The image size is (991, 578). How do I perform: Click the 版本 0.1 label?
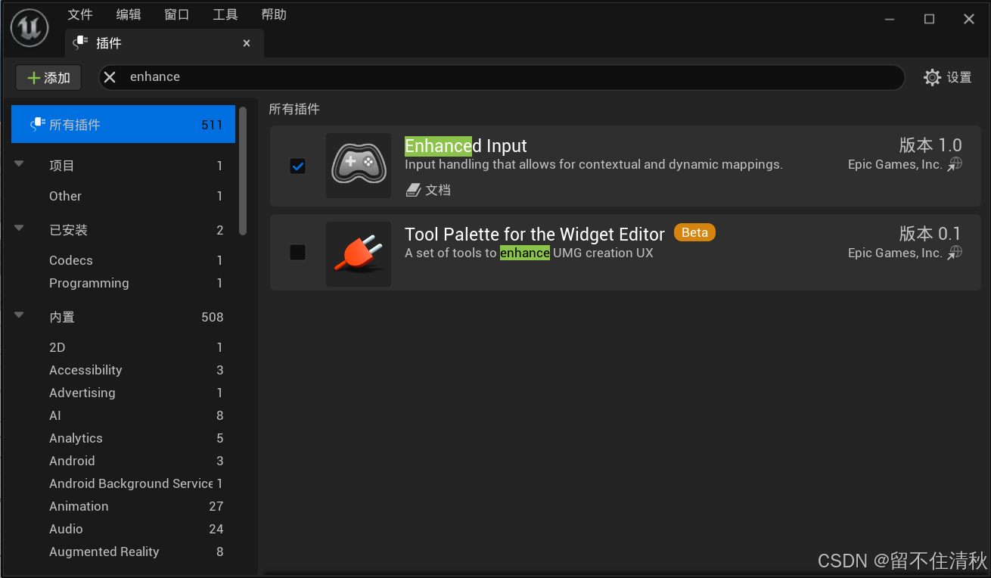tap(930, 233)
